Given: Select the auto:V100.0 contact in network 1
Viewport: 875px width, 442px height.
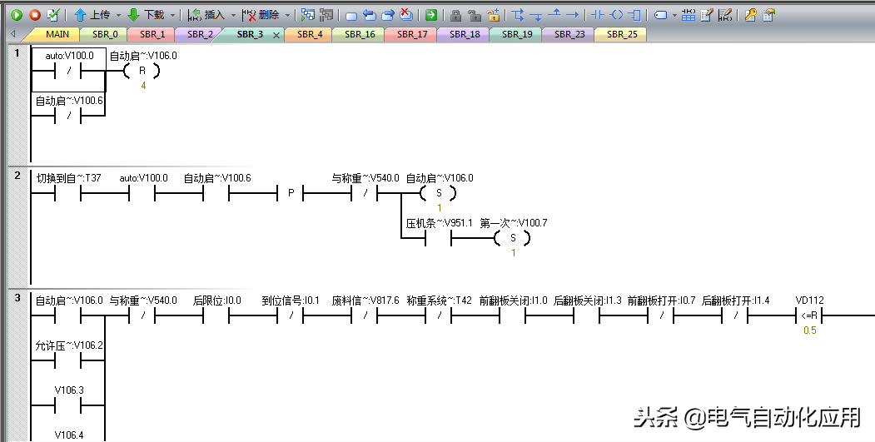Looking at the screenshot, I should (x=68, y=70).
